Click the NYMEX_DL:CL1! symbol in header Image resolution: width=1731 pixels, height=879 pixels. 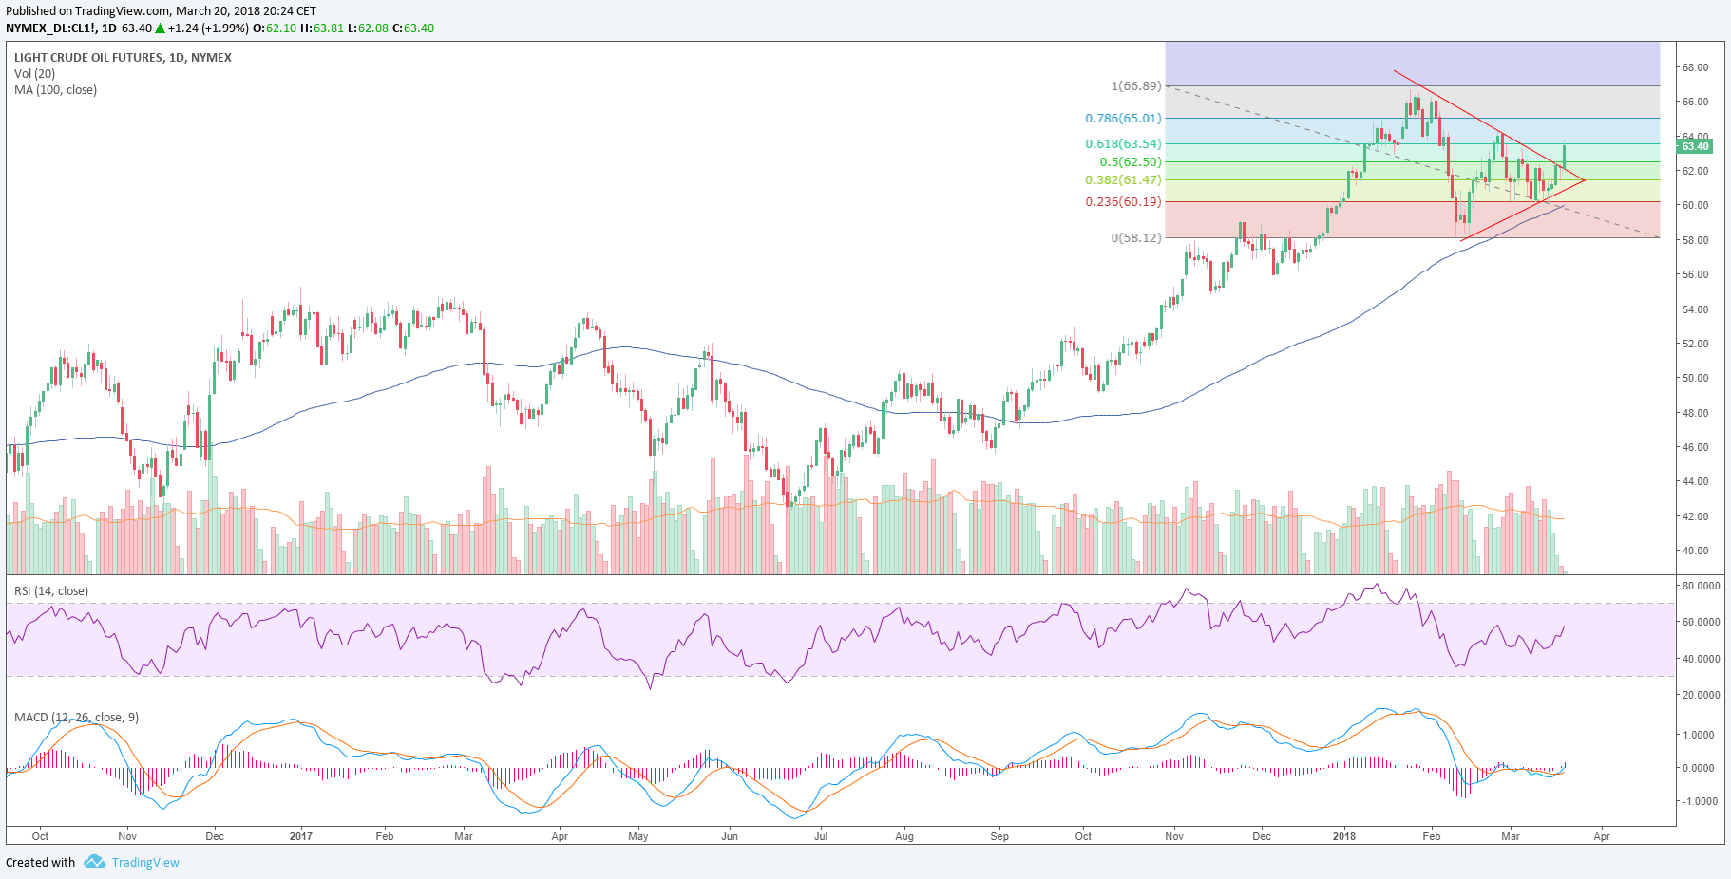(x=50, y=28)
